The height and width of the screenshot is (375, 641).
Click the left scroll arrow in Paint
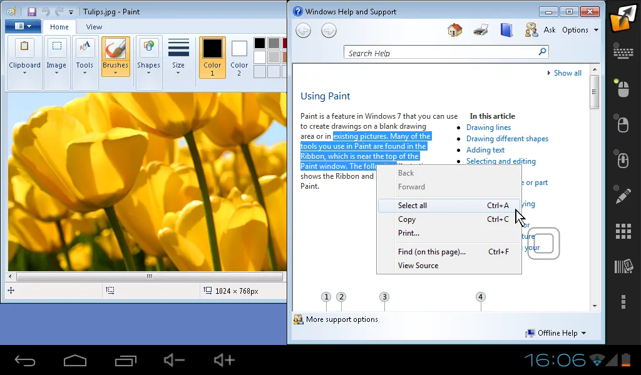tap(10, 276)
